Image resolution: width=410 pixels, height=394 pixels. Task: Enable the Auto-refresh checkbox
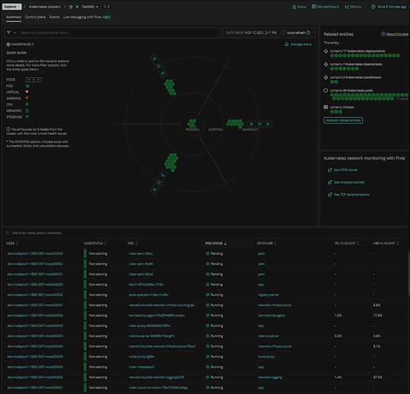click(283, 33)
